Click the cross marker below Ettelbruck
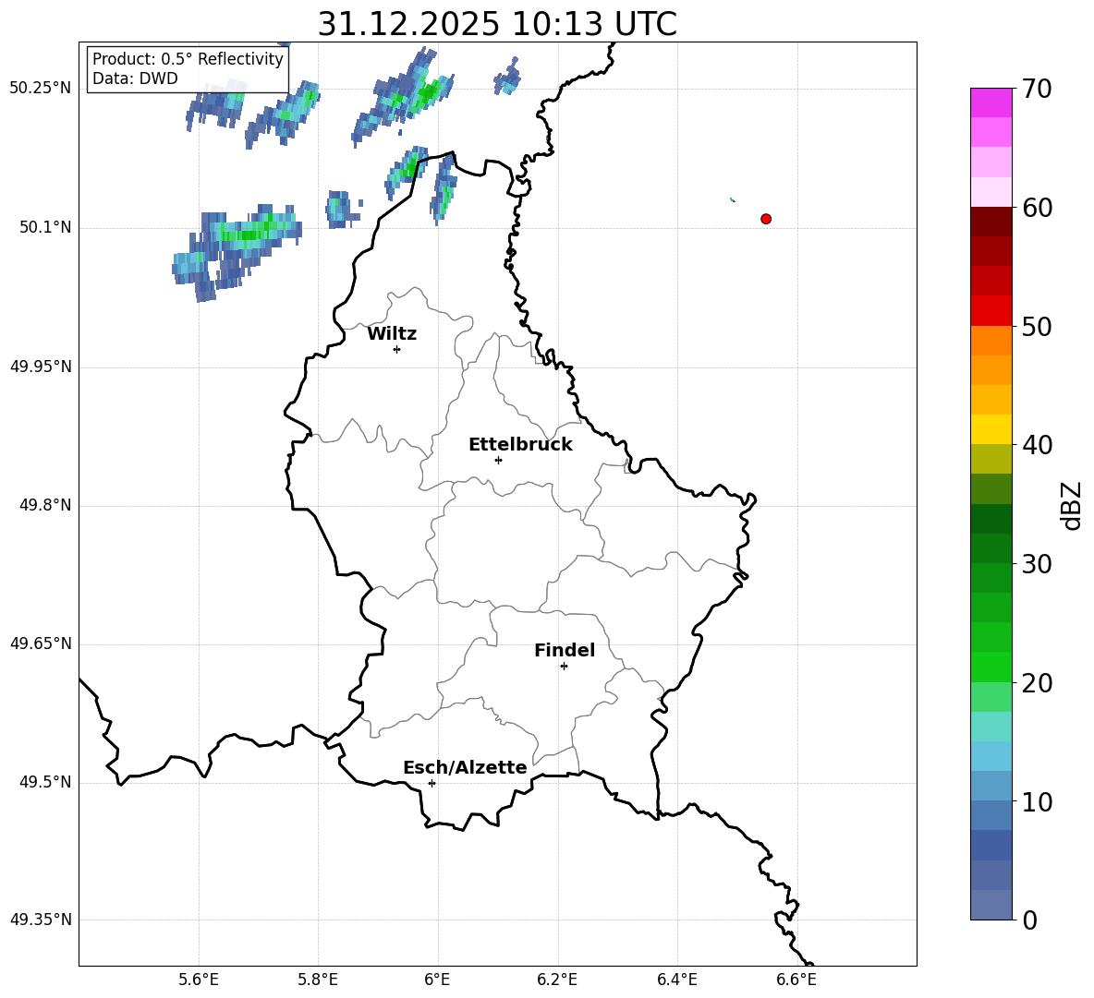This screenshot has height=998, width=1094. tap(498, 460)
